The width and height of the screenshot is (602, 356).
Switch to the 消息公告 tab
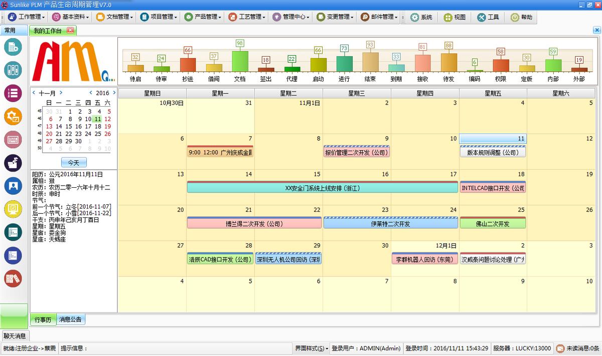point(71,319)
